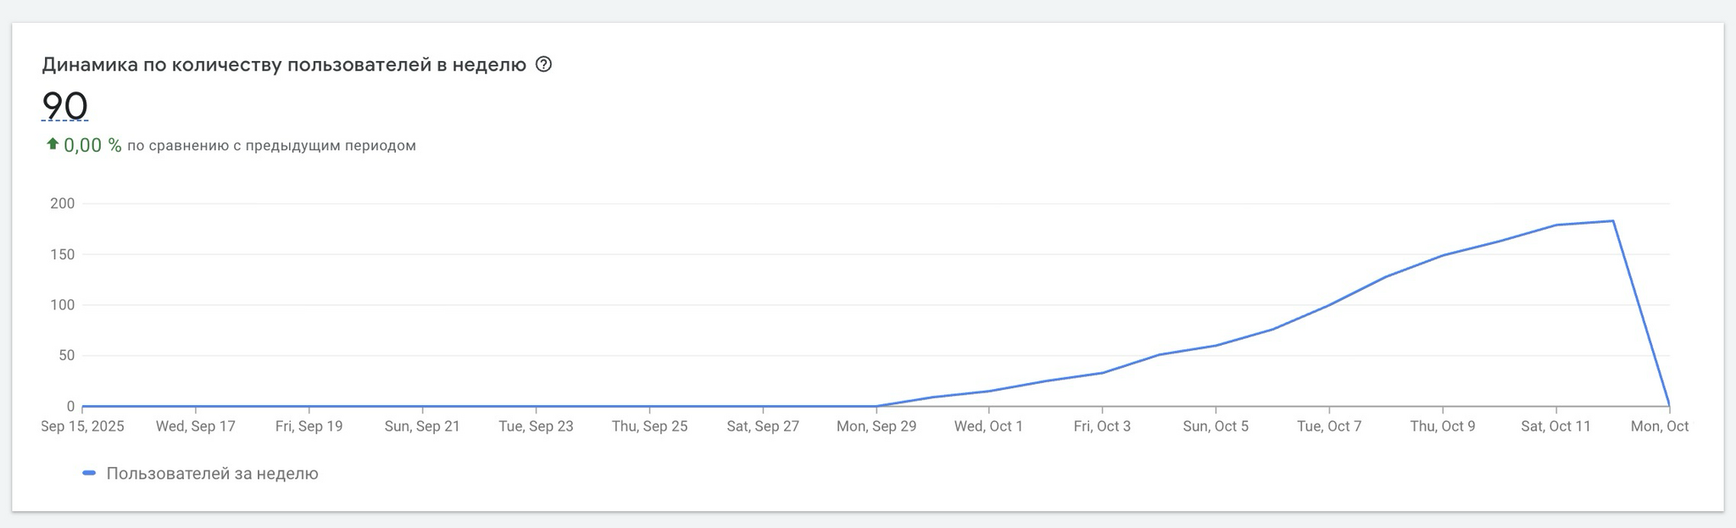The height and width of the screenshot is (528, 1736).
Task: Click the help question mark icon beside the title
Action: coord(544,64)
